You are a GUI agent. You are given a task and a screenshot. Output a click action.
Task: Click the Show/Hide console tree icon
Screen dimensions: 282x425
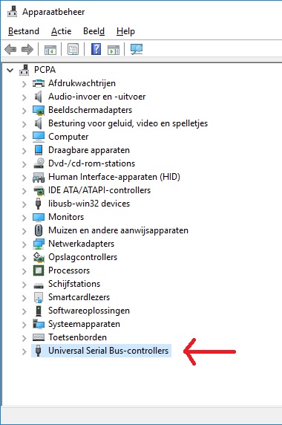(50, 50)
